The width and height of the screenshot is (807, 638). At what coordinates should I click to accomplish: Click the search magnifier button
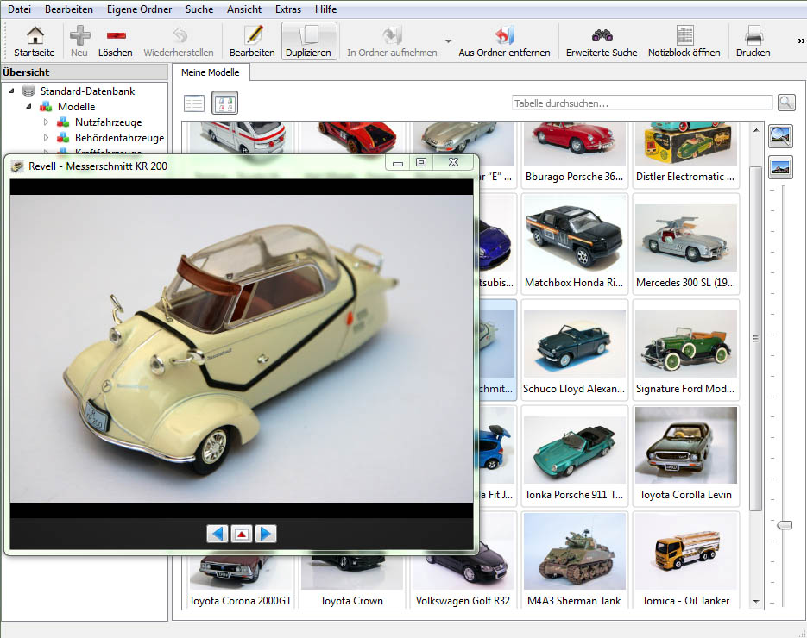(x=786, y=103)
